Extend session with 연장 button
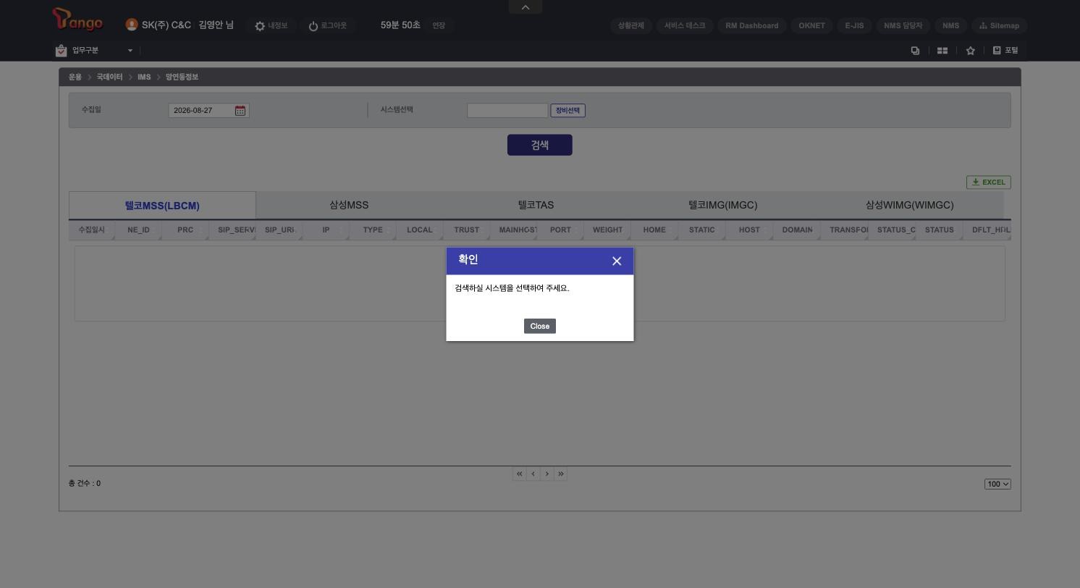 coord(439,26)
